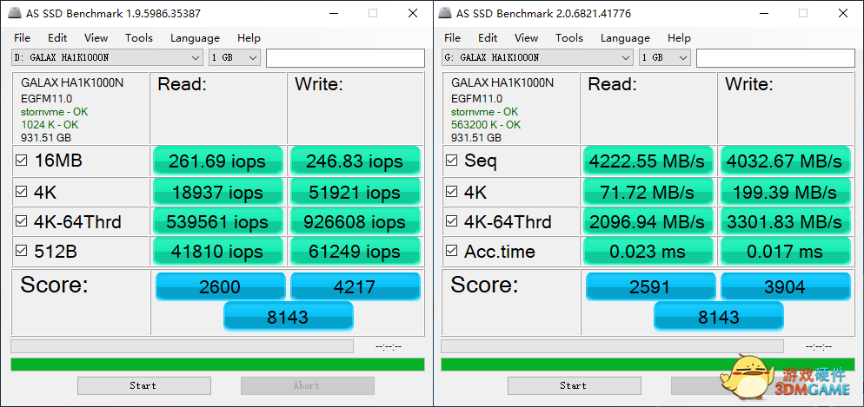Click the 71.72 MB/s result

coord(648,192)
